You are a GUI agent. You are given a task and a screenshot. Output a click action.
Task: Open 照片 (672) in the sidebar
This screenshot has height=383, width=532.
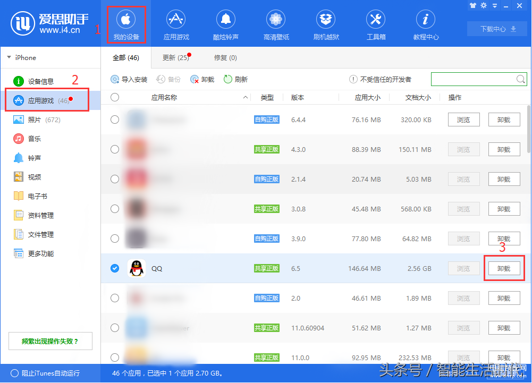(x=37, y=120)
